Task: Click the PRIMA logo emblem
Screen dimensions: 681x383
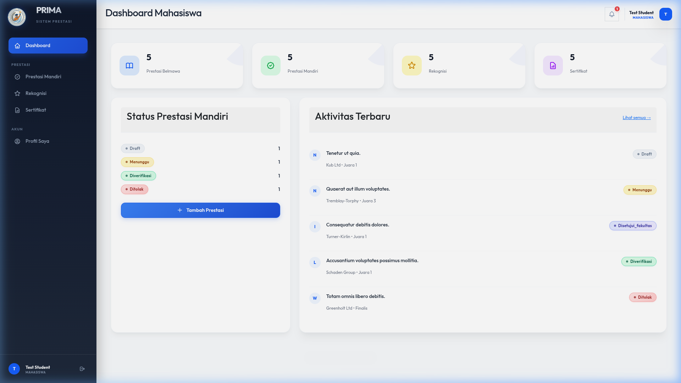Action: 17,17
